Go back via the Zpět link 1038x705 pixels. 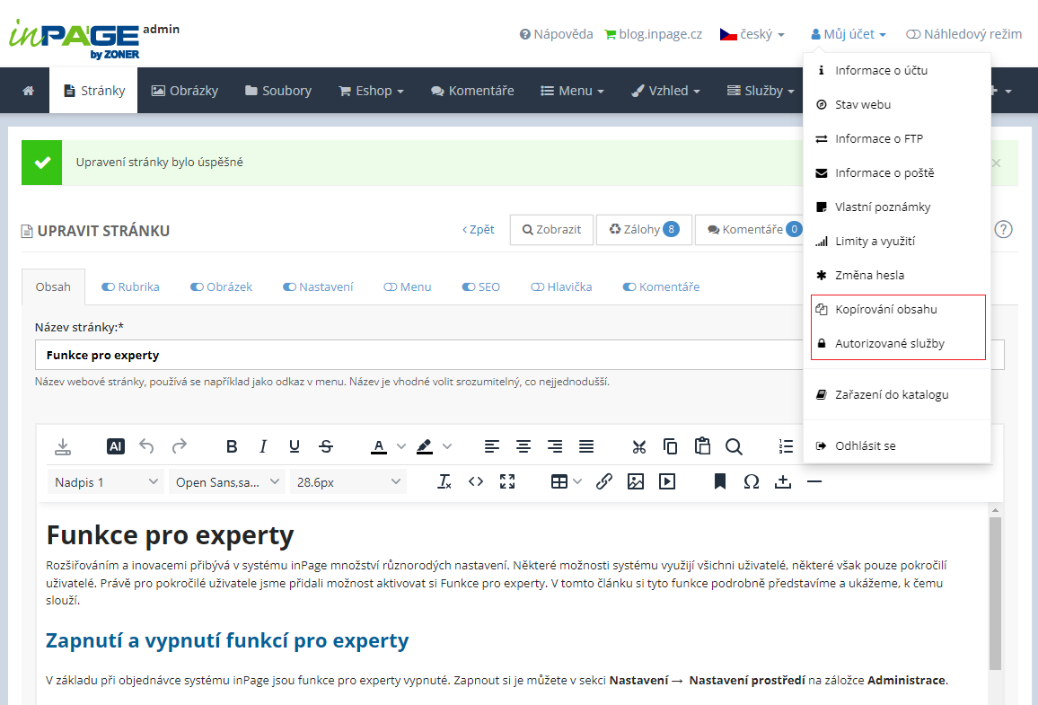tap(479, 230)
